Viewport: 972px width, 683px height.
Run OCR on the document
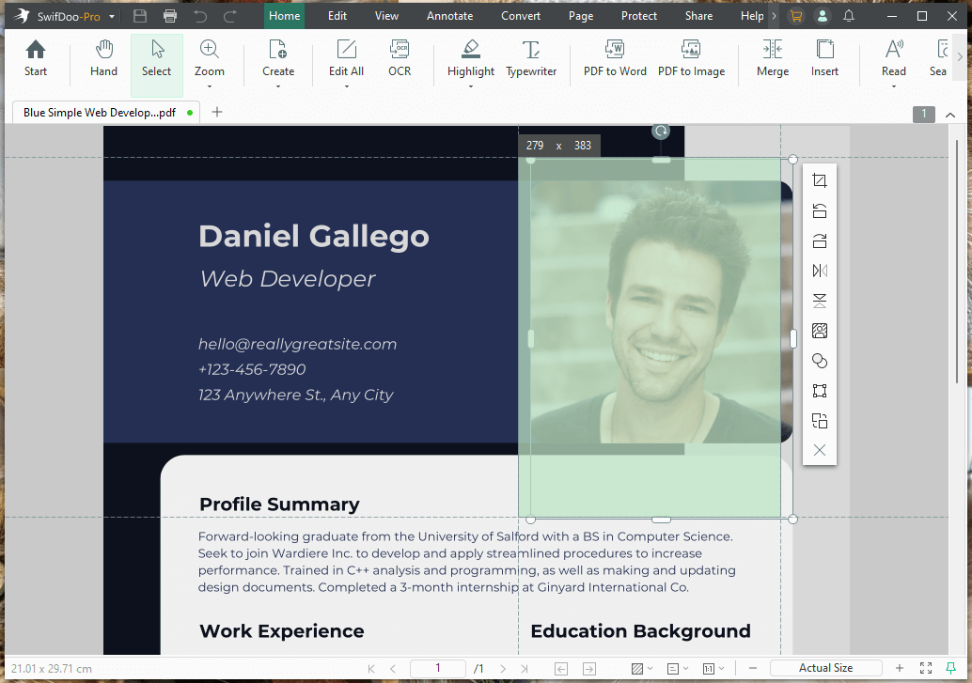(399, 59)
